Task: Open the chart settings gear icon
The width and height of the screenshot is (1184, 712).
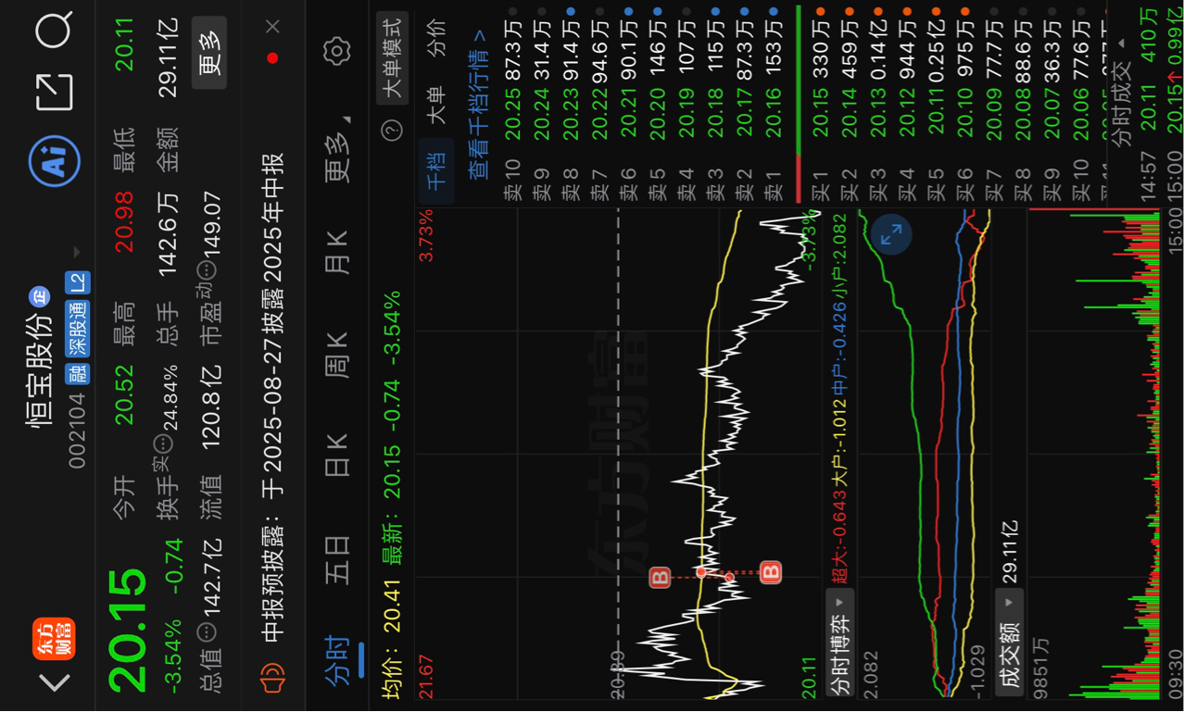Action: tap(337, 51)
